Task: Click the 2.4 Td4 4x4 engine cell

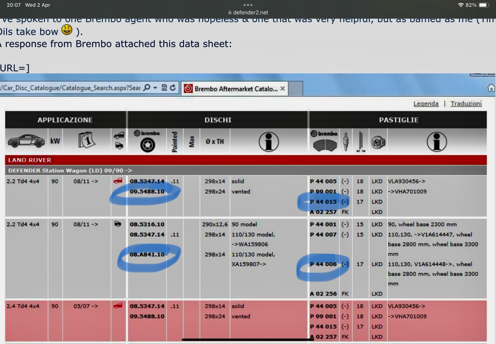Action: [23, 306]
